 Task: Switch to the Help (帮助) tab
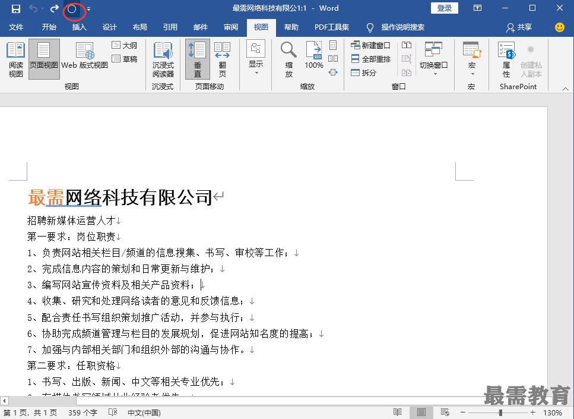(291, 27)
